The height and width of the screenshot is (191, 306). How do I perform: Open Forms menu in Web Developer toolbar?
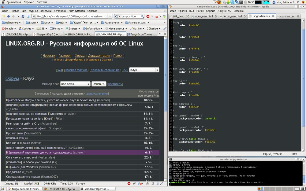click(56, 28)
